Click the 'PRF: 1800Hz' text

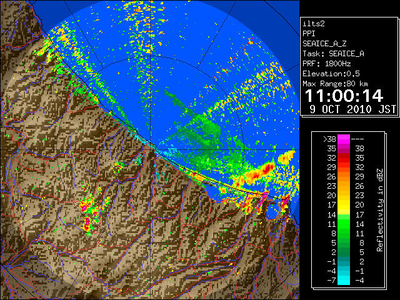(326, 64)
